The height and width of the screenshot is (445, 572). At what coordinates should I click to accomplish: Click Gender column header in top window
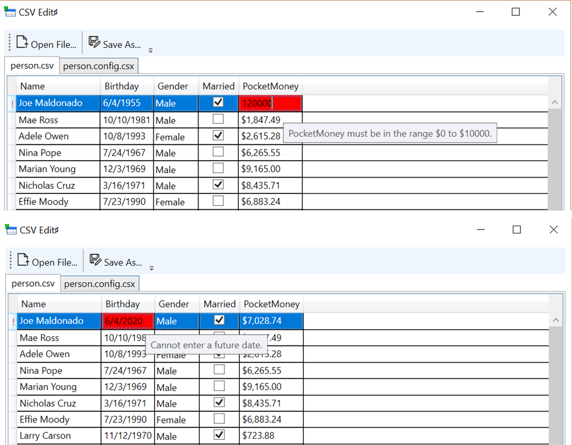176,87
